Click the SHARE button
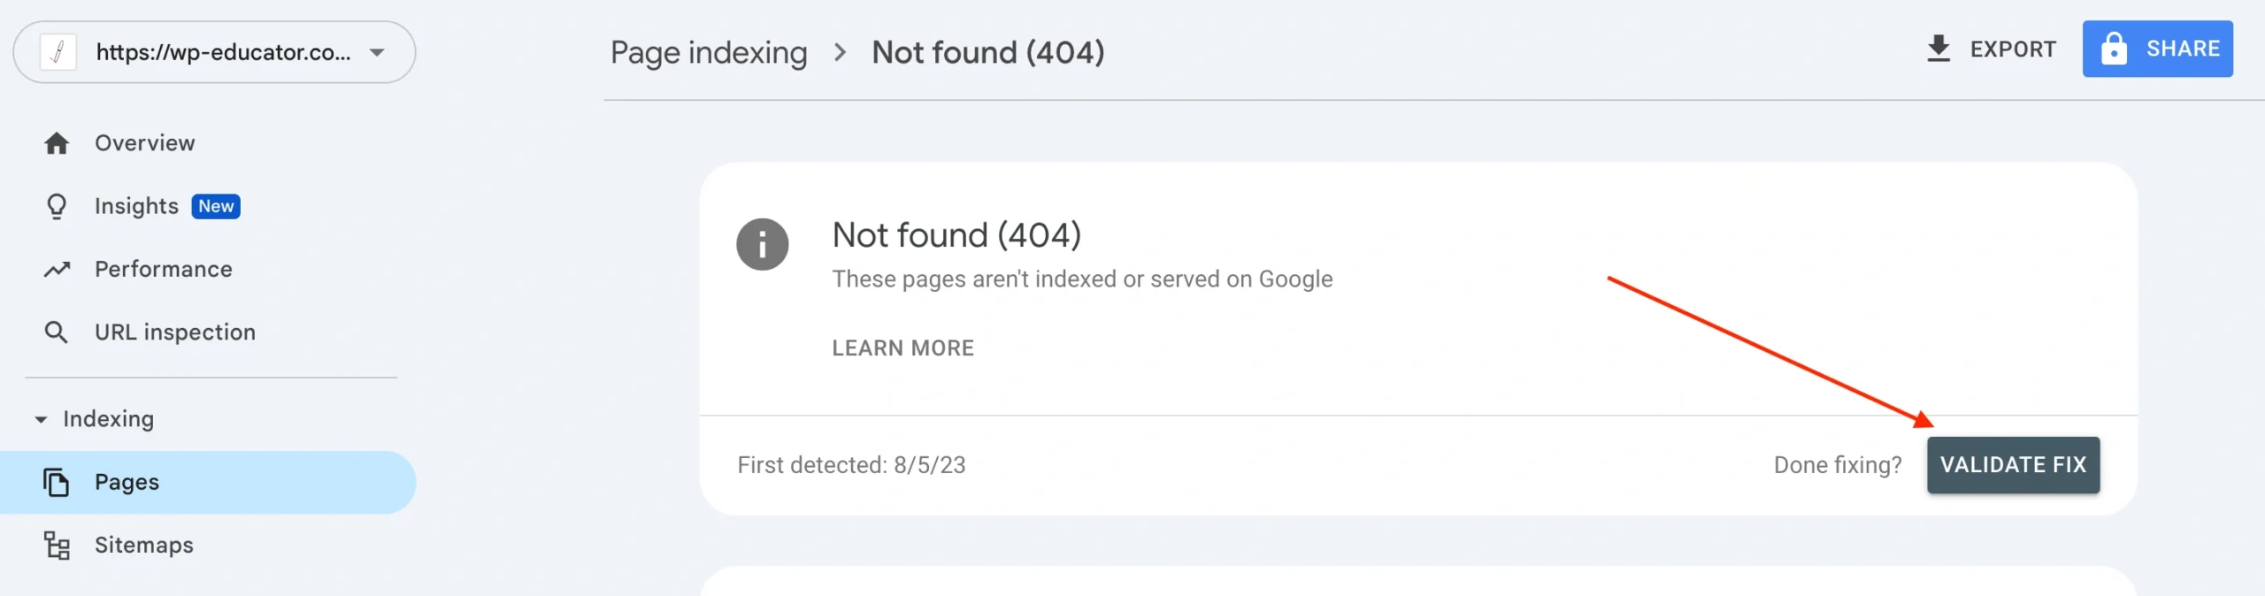 pos(2157,49)
